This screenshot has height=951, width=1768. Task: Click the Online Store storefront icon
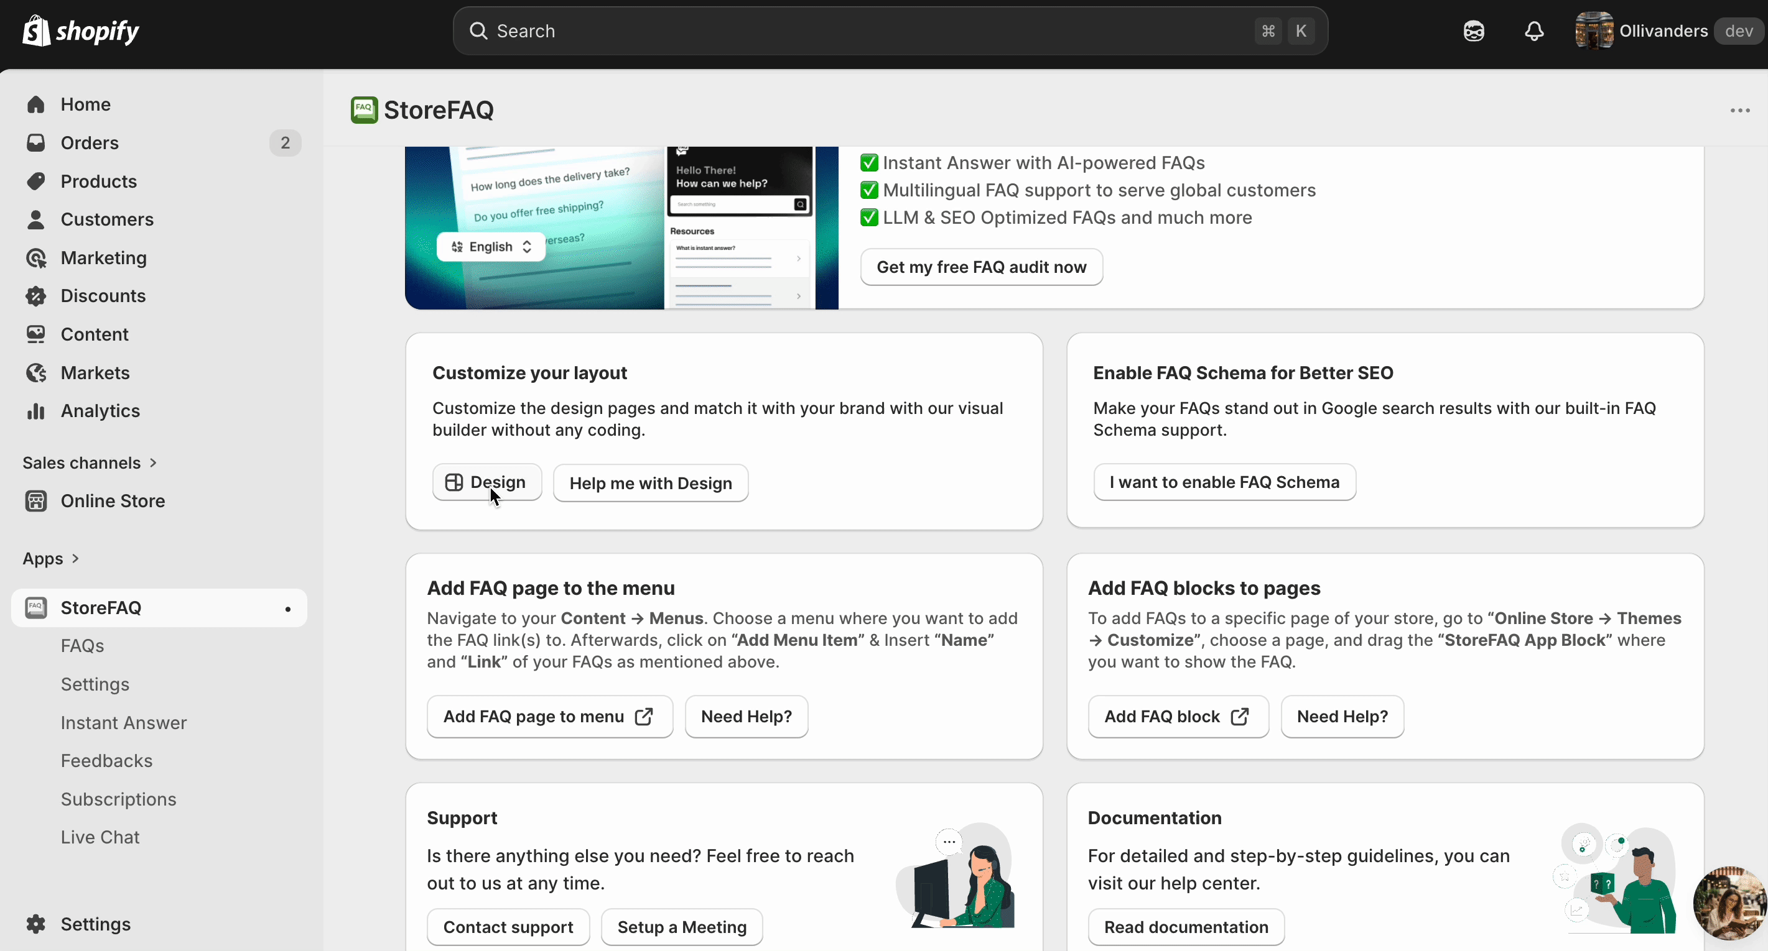pyautogui.click(x=35, y=500)
